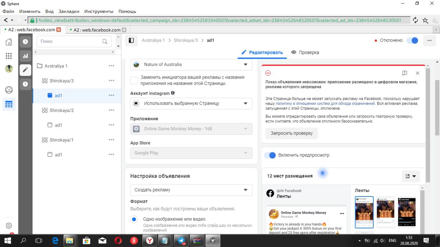Click Shirokaya/3 in the breadcrumb

pyautogui.click(x=186, y=40)
